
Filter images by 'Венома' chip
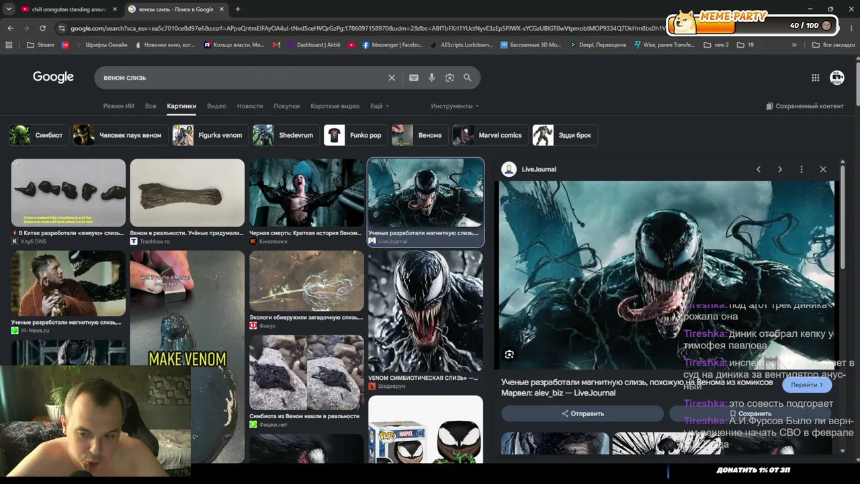pyautogui.click(x=419, y=135)
